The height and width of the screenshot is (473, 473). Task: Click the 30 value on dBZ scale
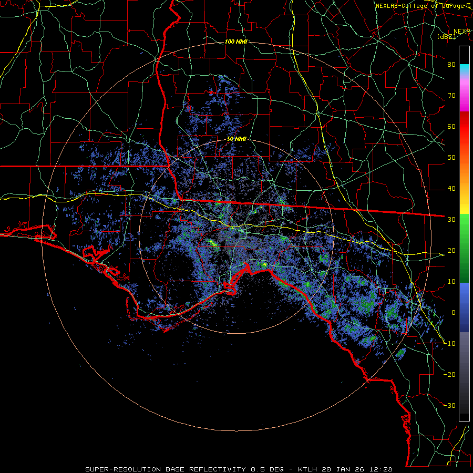(x=451, y=219)
